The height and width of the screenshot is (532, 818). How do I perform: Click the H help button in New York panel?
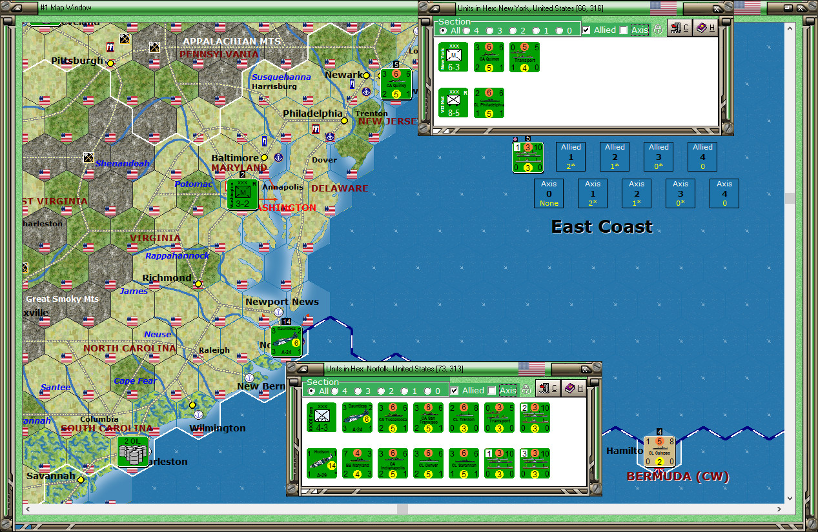[x=705, y=28]
